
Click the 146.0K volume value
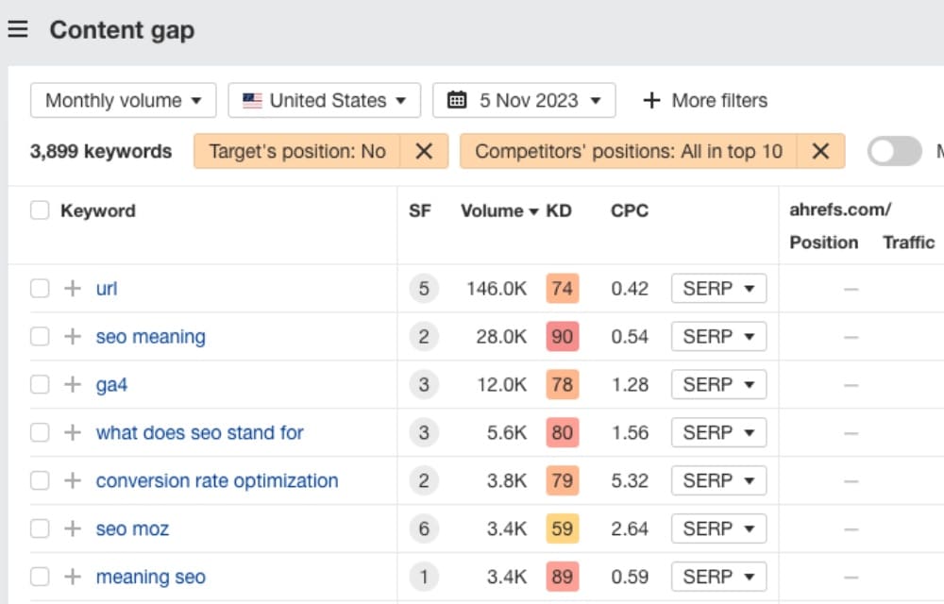pos(497,288)
